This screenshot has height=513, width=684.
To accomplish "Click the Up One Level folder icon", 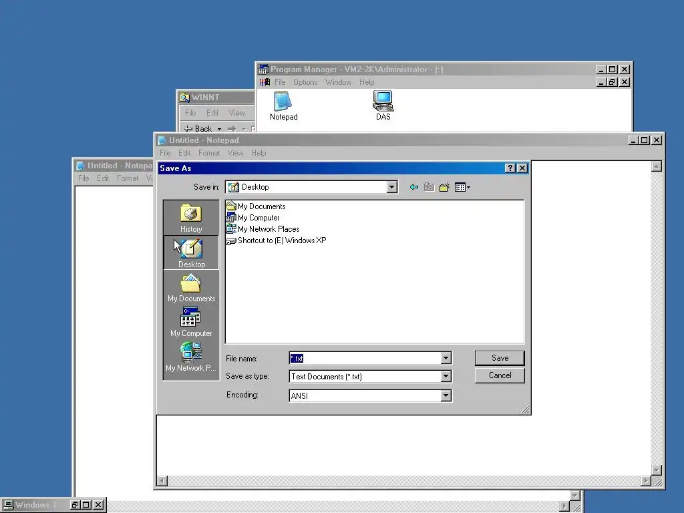I will tap(430, 187).
